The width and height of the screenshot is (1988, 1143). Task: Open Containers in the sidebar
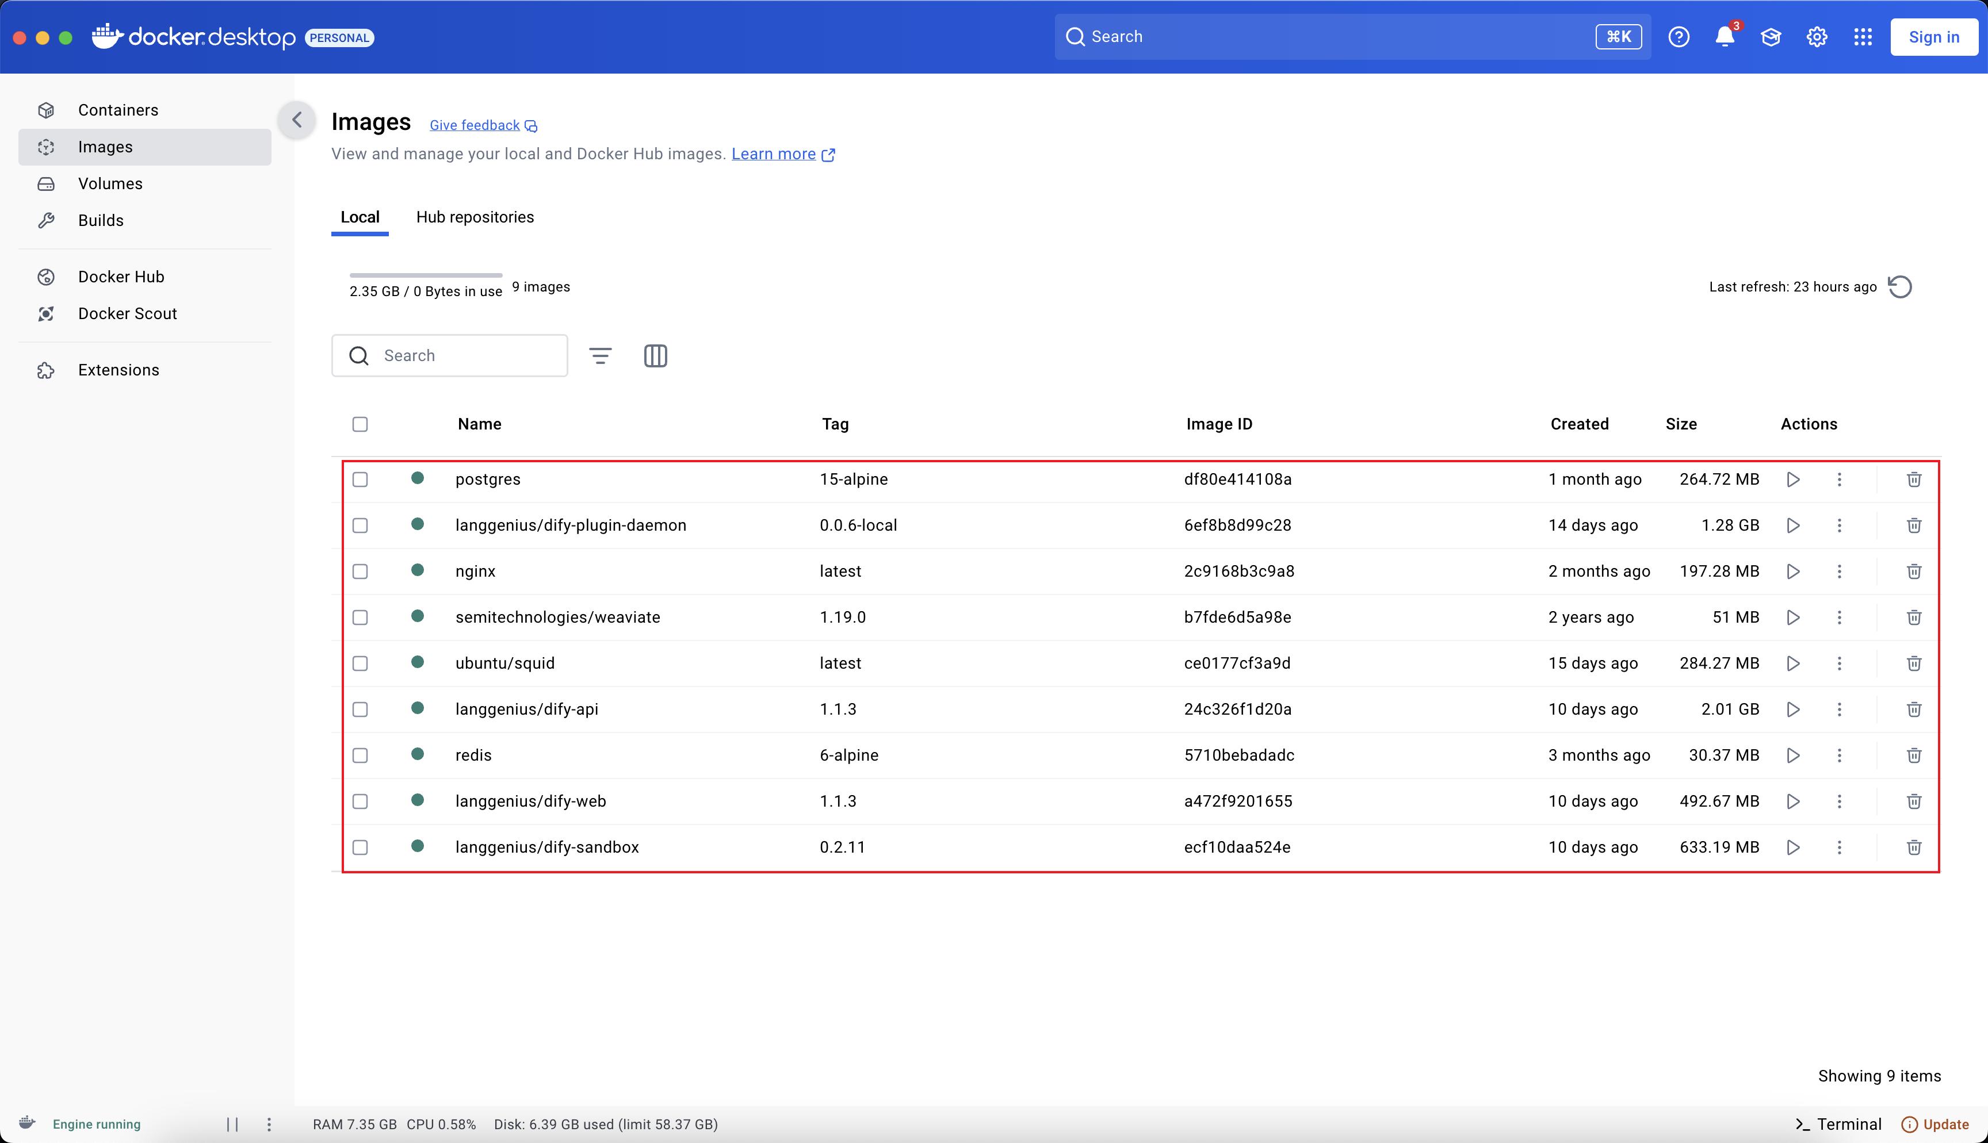(144, 110)
